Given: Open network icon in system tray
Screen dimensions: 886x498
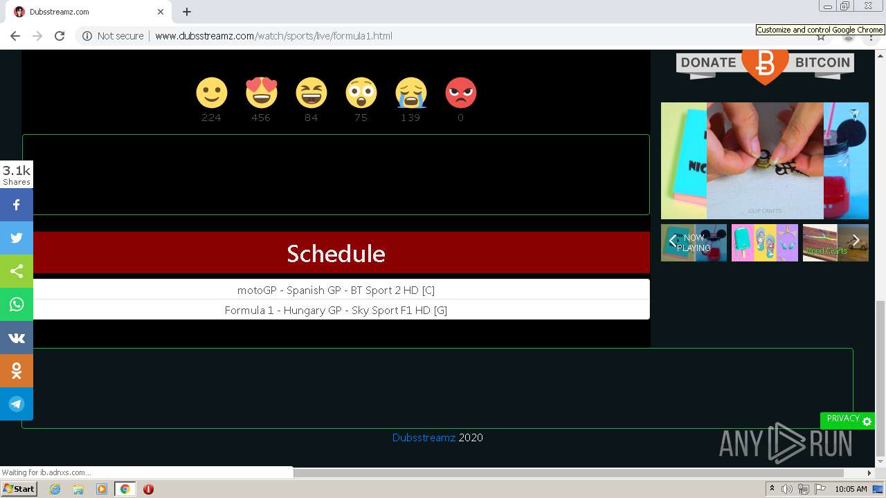Looking at the screenshot, I should point(804,489).
